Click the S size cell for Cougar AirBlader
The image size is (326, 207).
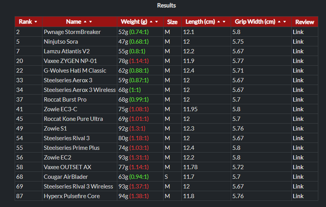(172, 177)
